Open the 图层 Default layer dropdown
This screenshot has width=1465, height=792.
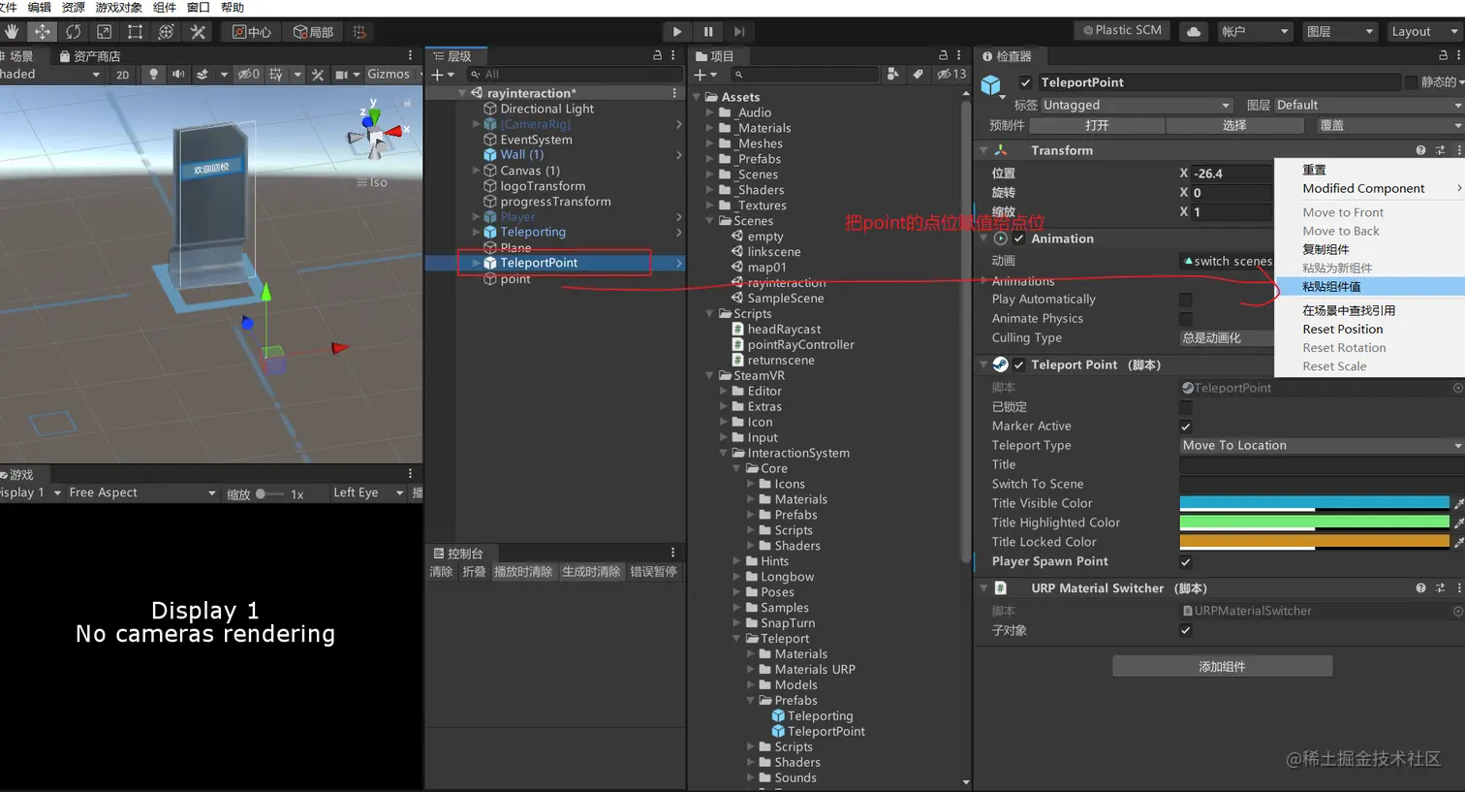1369,105
